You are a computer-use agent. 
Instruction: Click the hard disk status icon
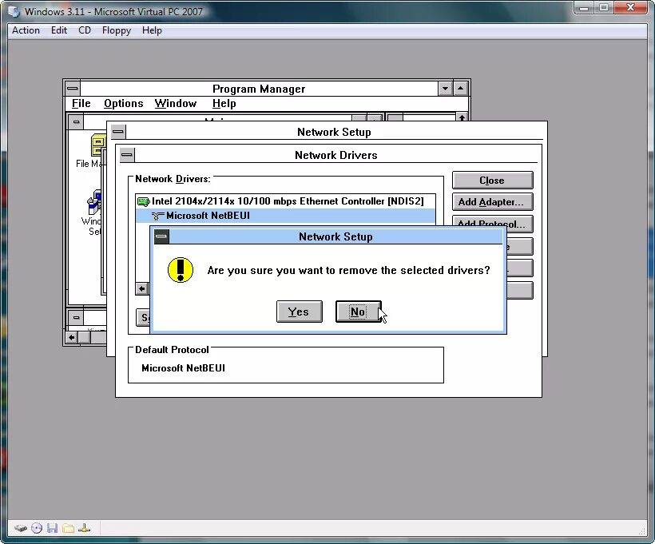(x=21, y=529)
